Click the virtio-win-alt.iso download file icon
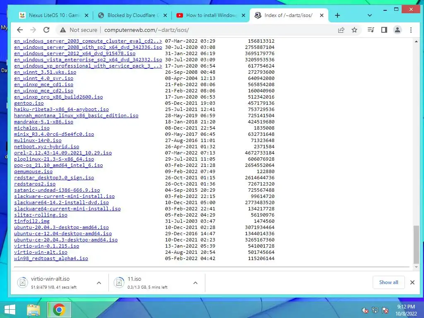The height and width of the screenshot is (318, 424). tap(22, 282)
